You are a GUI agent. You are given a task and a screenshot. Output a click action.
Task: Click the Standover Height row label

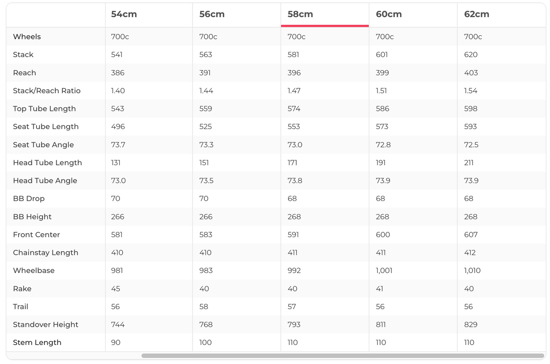coord(45,325)
